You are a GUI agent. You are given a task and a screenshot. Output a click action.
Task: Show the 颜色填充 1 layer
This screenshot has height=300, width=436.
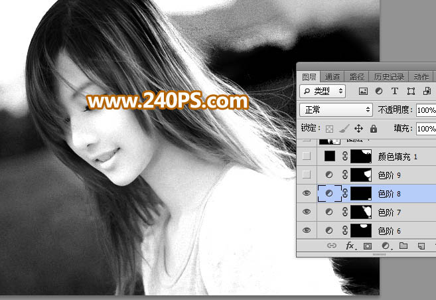coord(307,156)
